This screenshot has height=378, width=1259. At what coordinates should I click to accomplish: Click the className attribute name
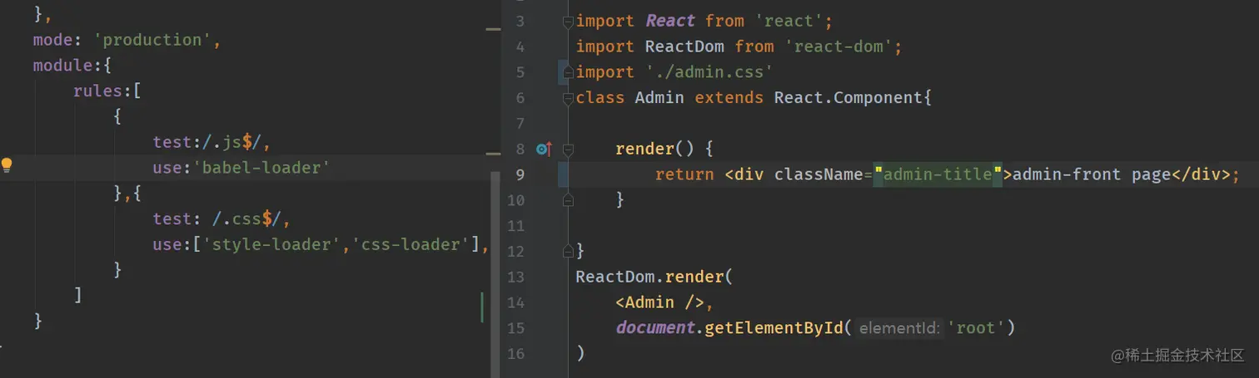[x=818, y=174]
